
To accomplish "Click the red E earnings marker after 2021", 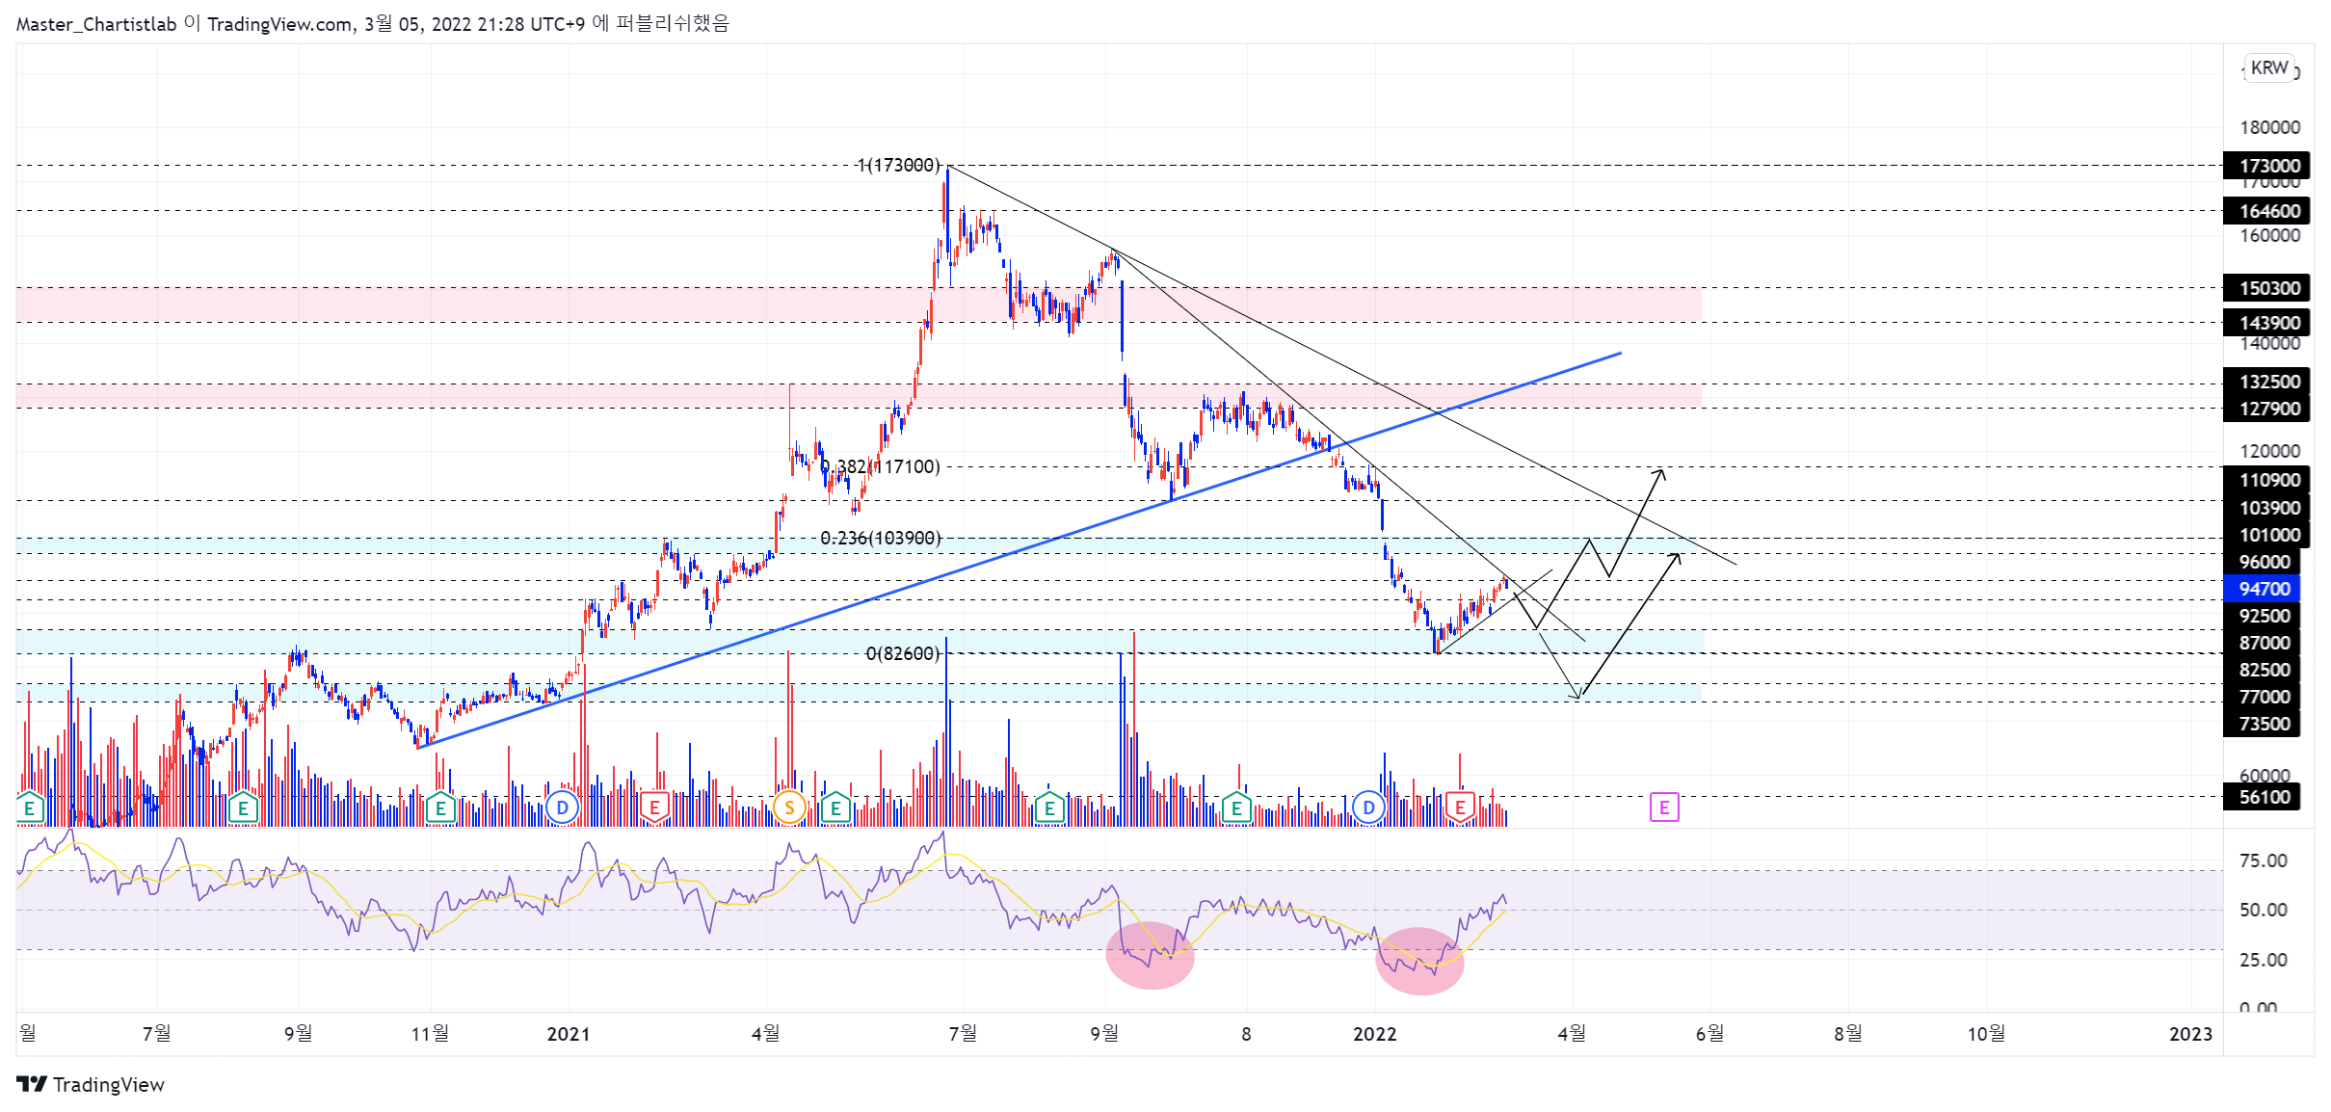I will click(654, 808).
